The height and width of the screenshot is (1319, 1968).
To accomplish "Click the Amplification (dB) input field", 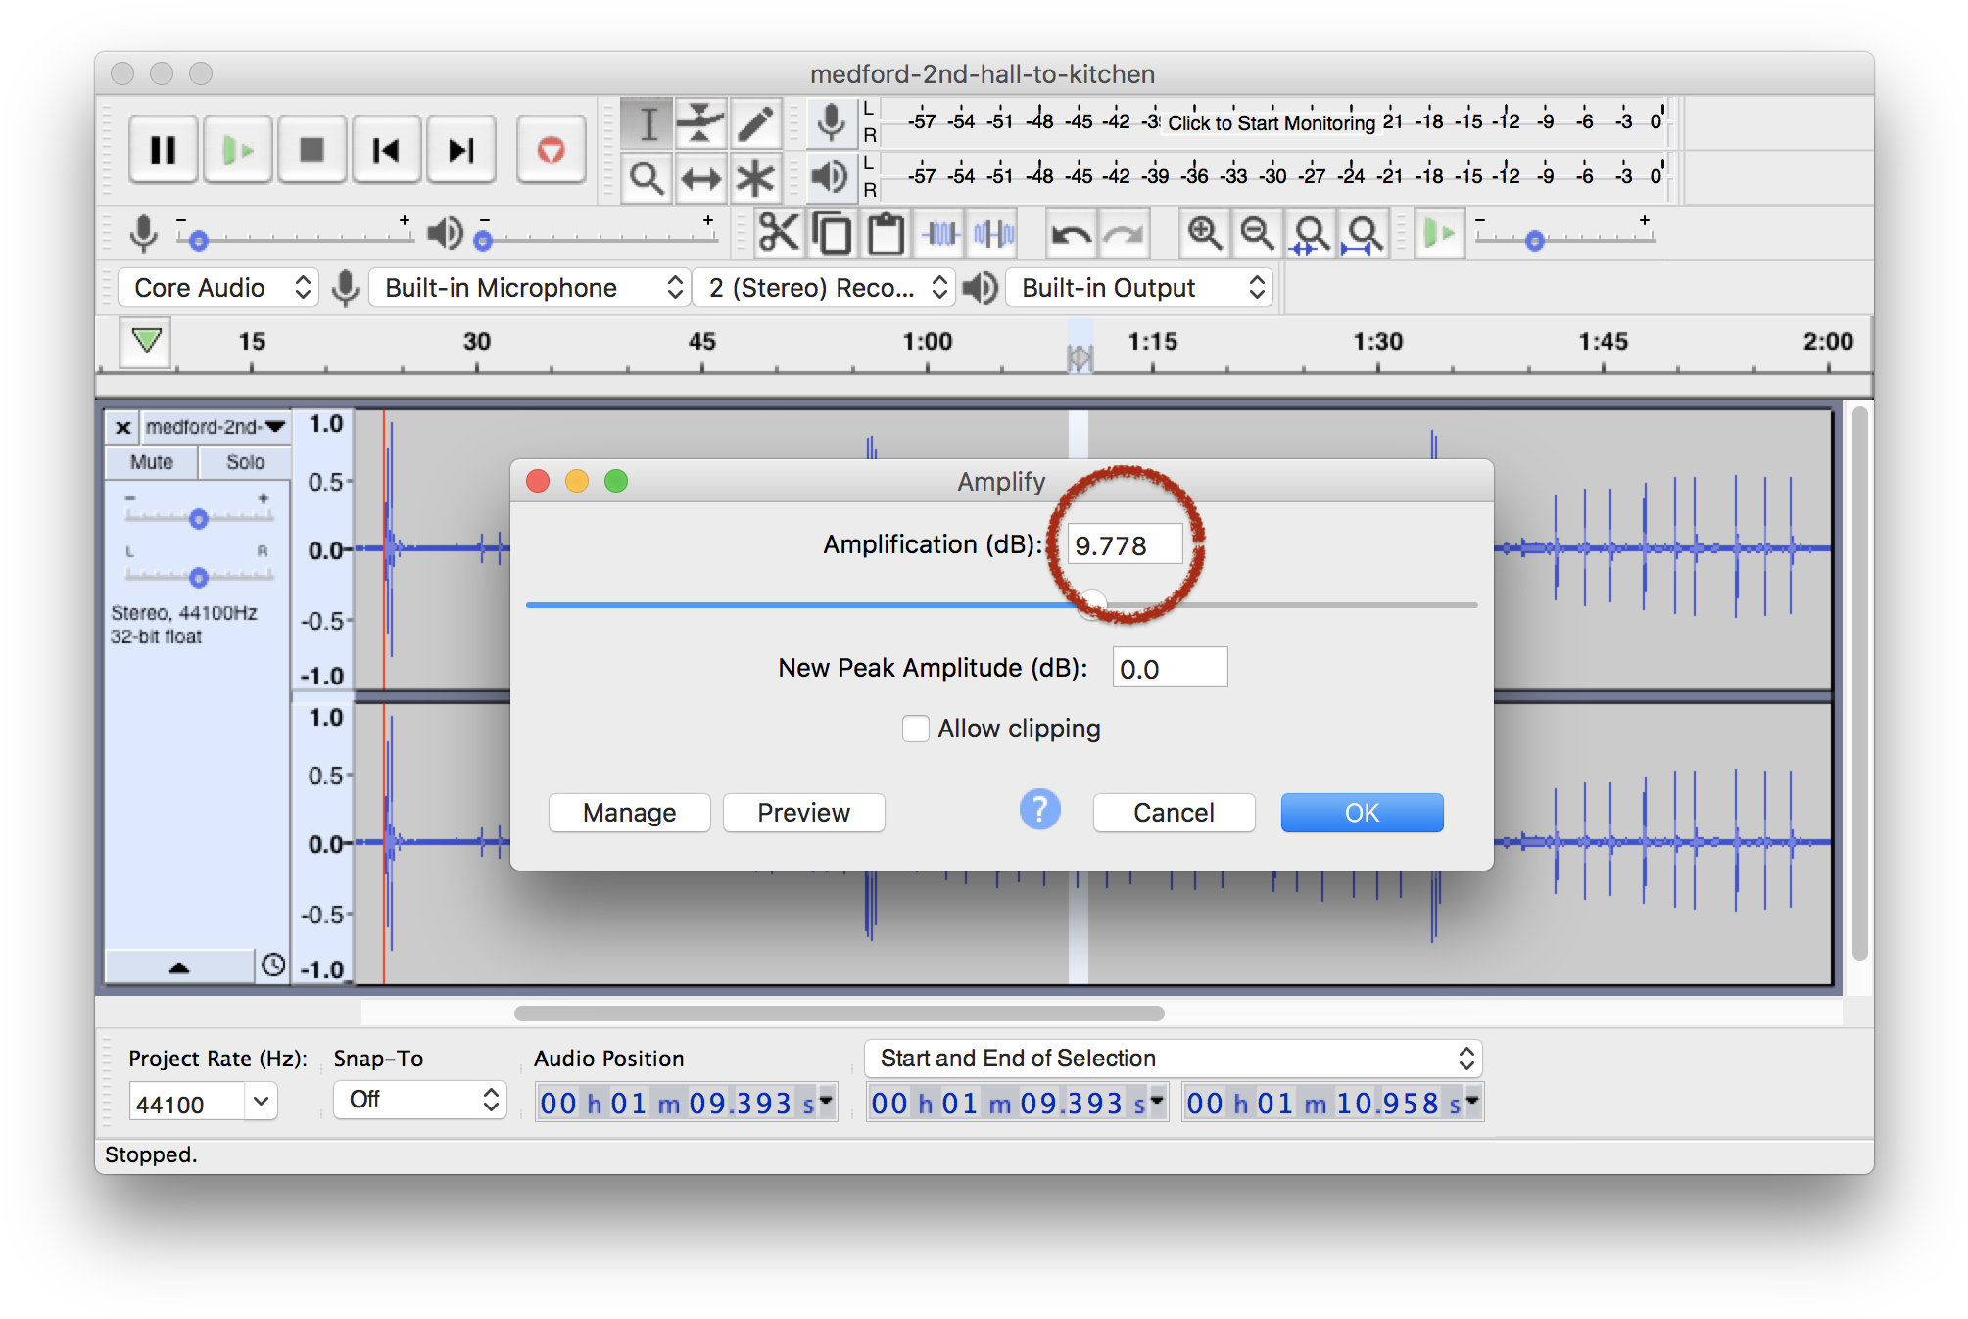I will (1123, 545).
